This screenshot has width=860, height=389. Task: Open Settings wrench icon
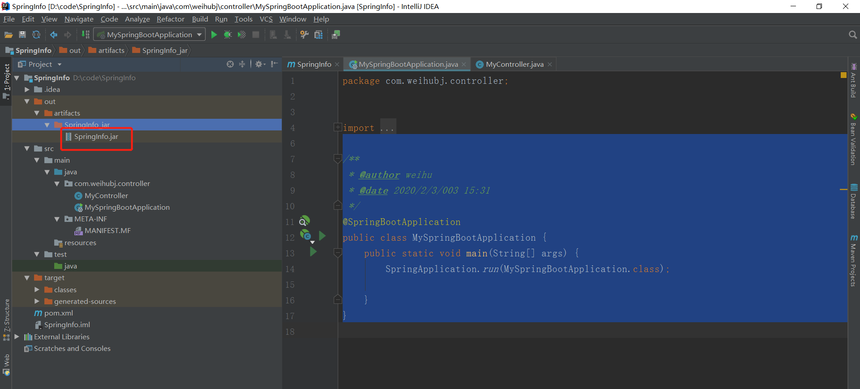305,35
